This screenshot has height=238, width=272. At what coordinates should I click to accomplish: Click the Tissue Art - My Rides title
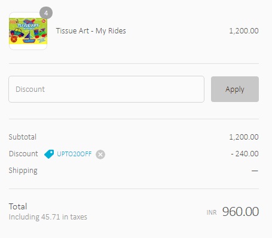91,31
